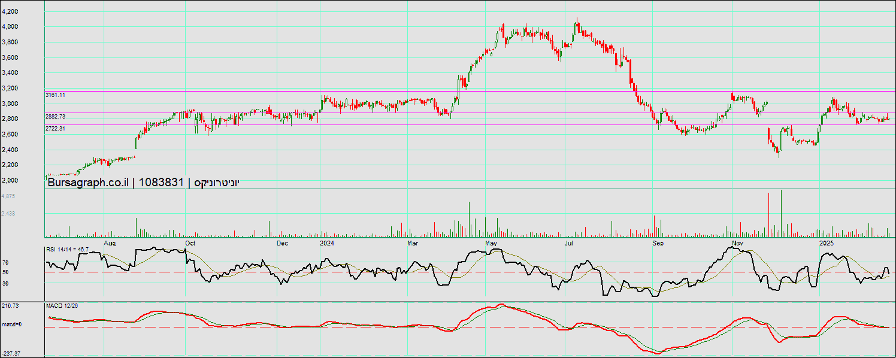
Task: Click the 2722.31 support line label
Action: (x=55, y=129)
